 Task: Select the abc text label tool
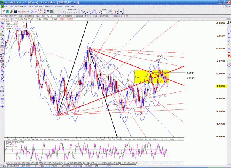click(x=2, y=99)
